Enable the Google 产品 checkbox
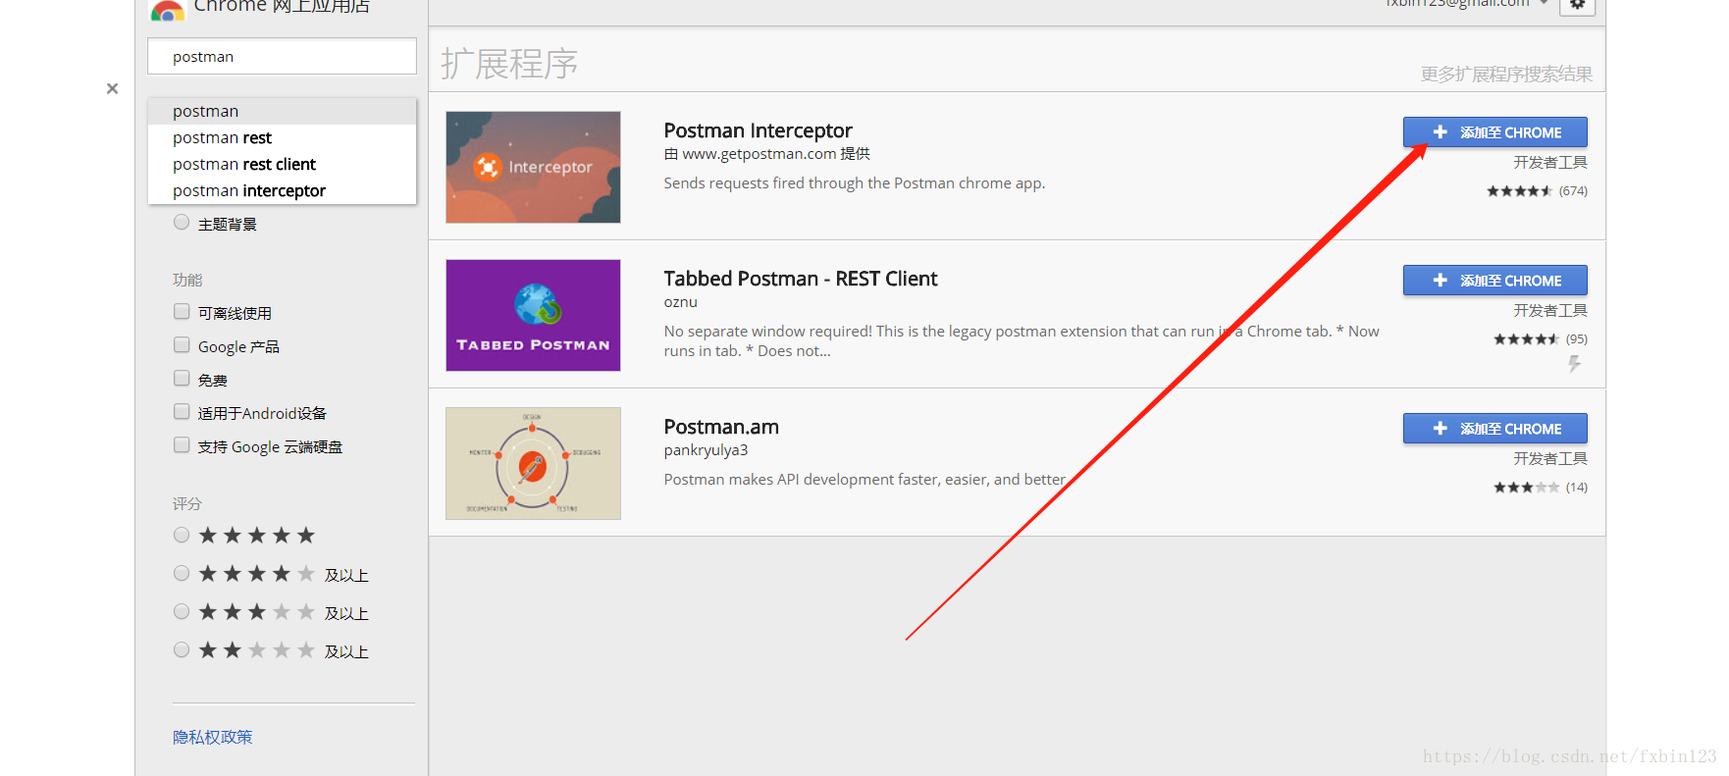Image resolution: width=1729 pixels, height=776 pixels. 182,345
